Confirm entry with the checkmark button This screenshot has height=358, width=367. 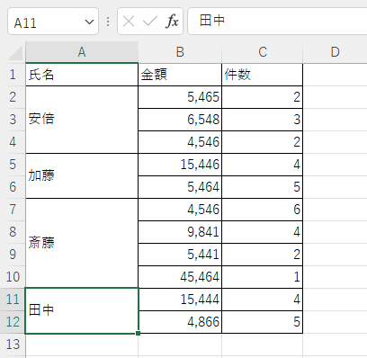pyautogui.click(x=150, y=22)
